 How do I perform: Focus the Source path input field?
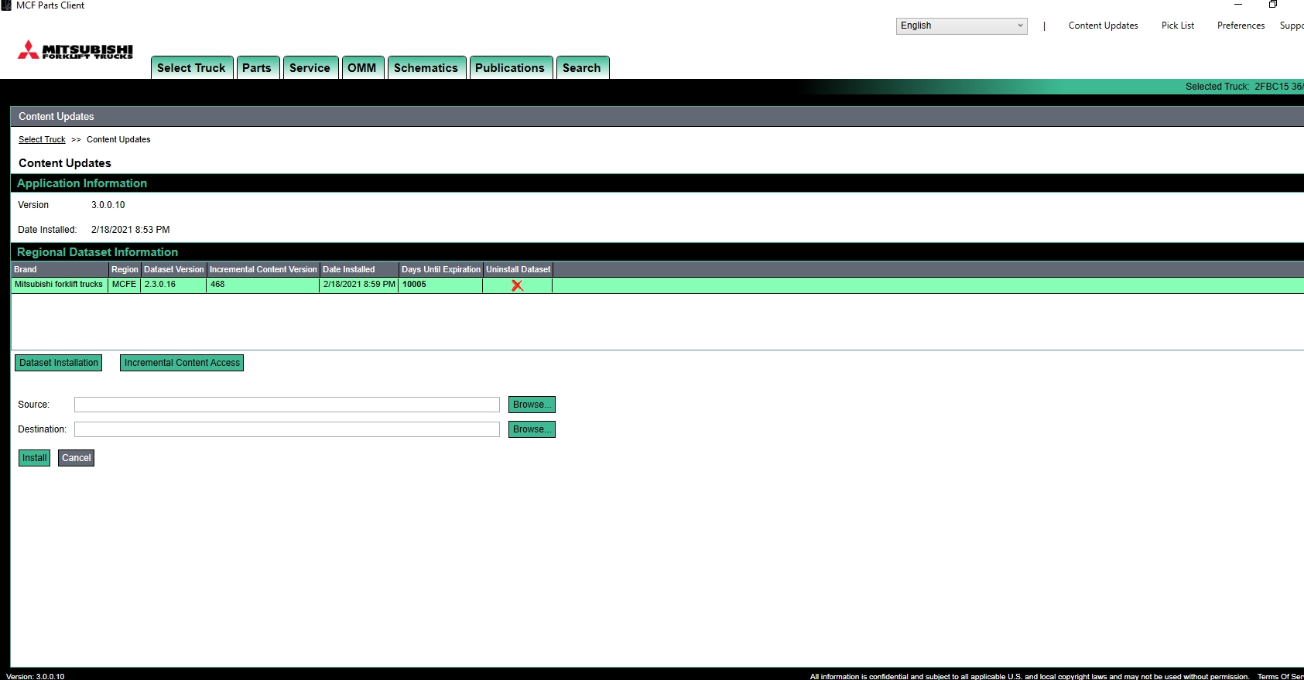click(x=287, y=405)
